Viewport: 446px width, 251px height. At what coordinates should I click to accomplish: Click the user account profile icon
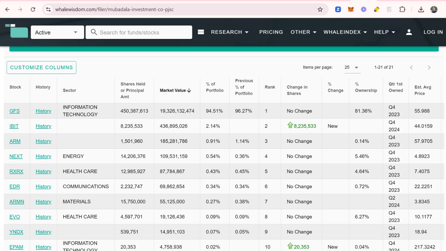click(x=409, y=32)
